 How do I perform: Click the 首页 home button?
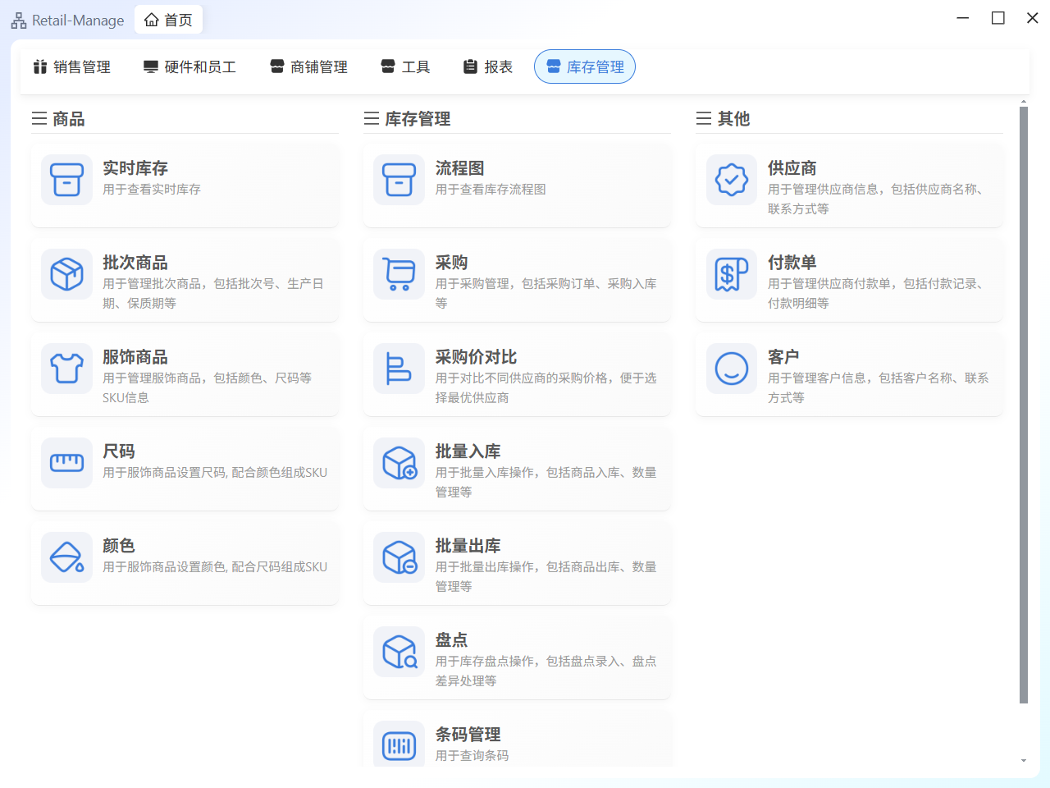point(169,20)
